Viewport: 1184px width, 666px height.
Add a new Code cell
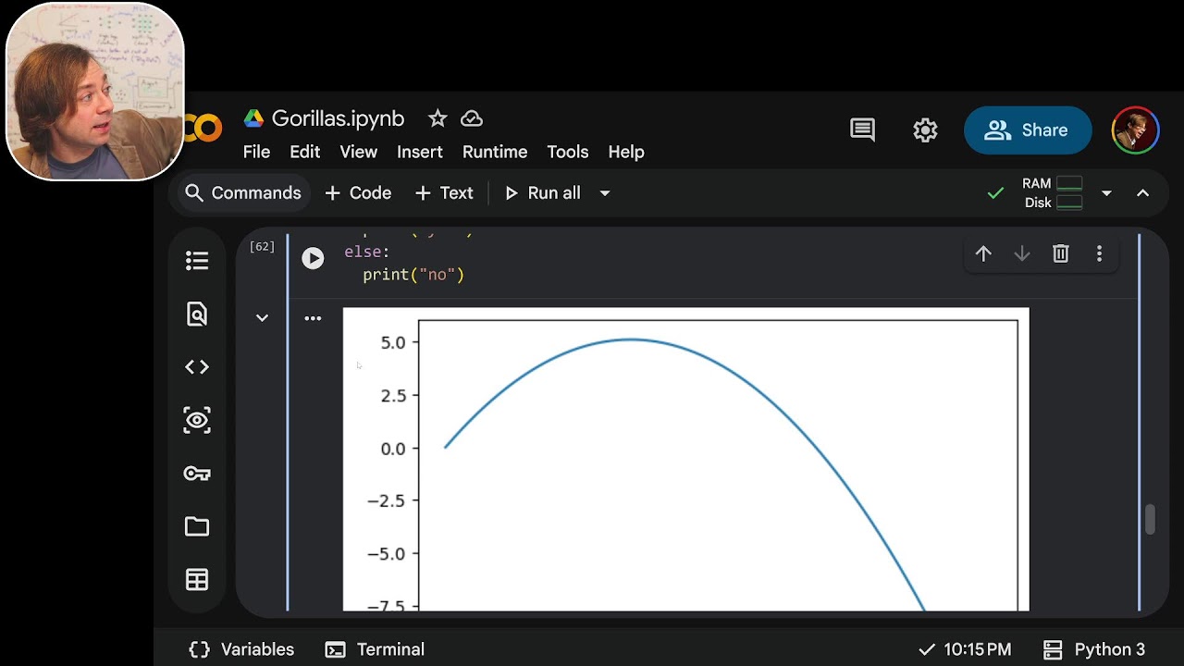[358, 192]
